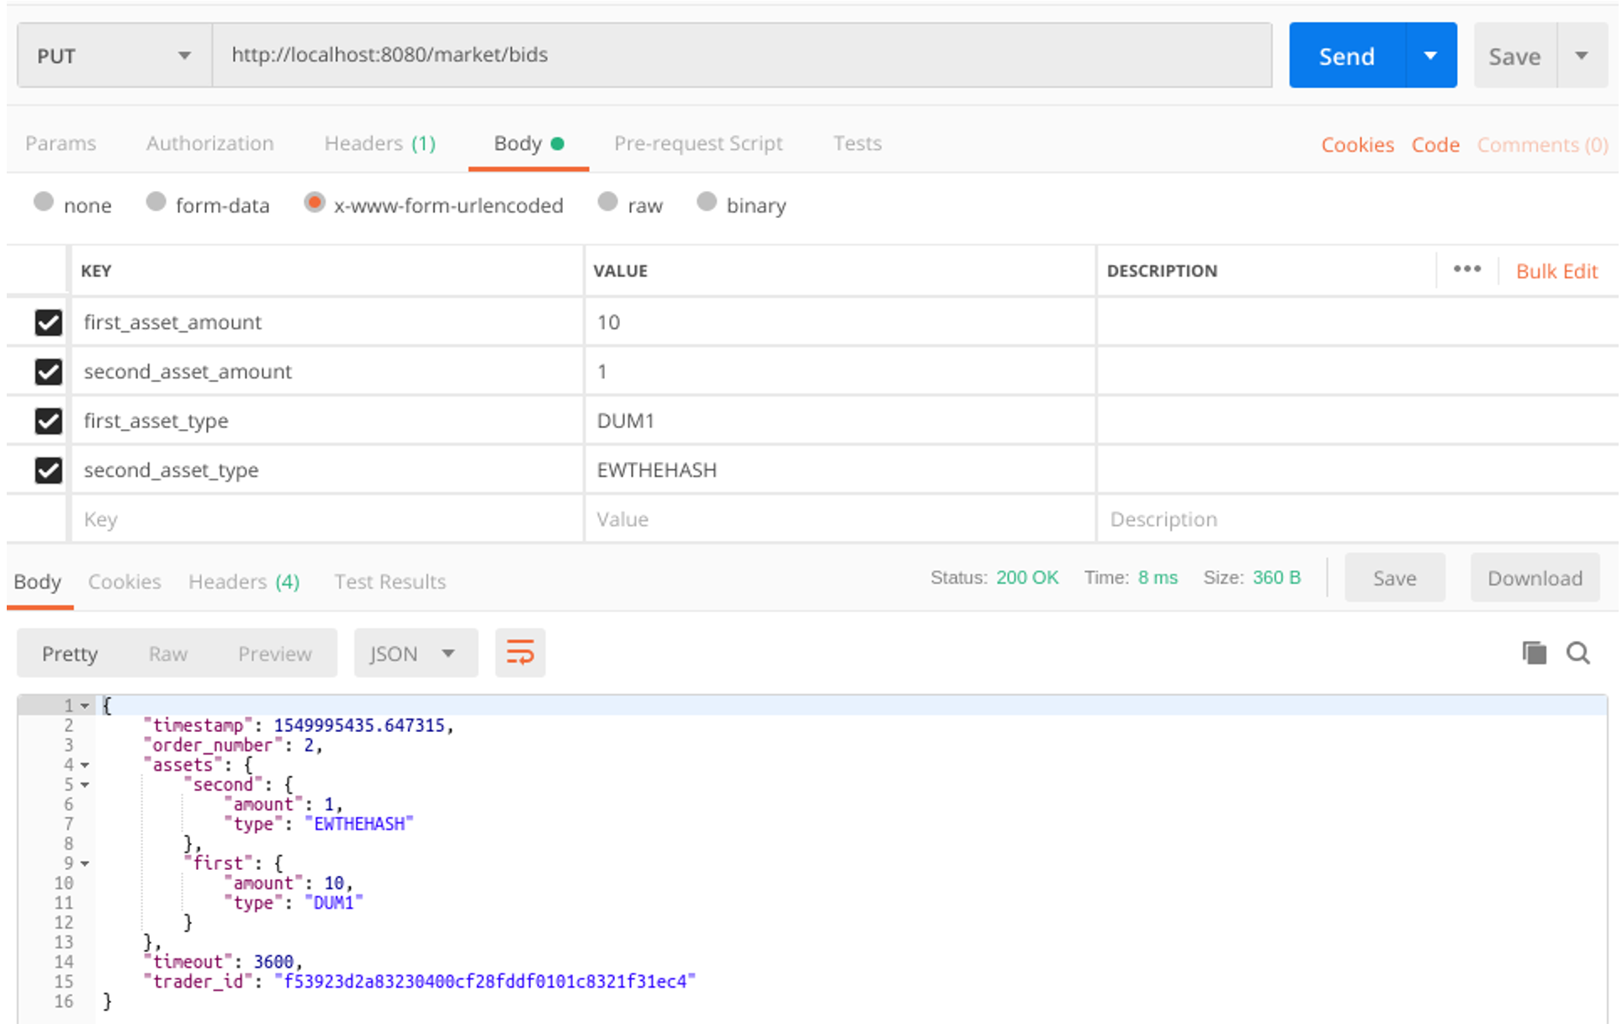Open the response Headers (4) tab

click(243, 581)
